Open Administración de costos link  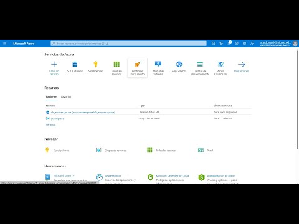tap(221, 176)
